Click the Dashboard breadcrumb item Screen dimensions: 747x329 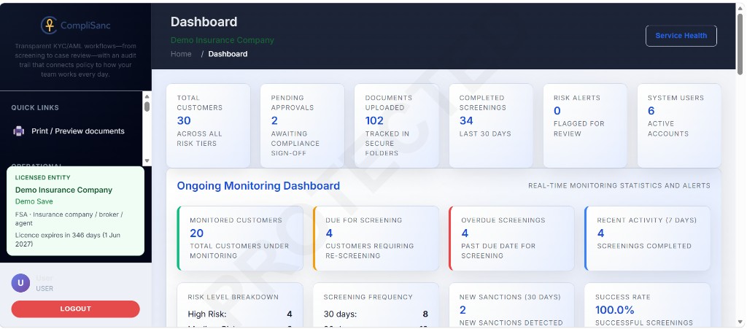(x=228, y=54)
